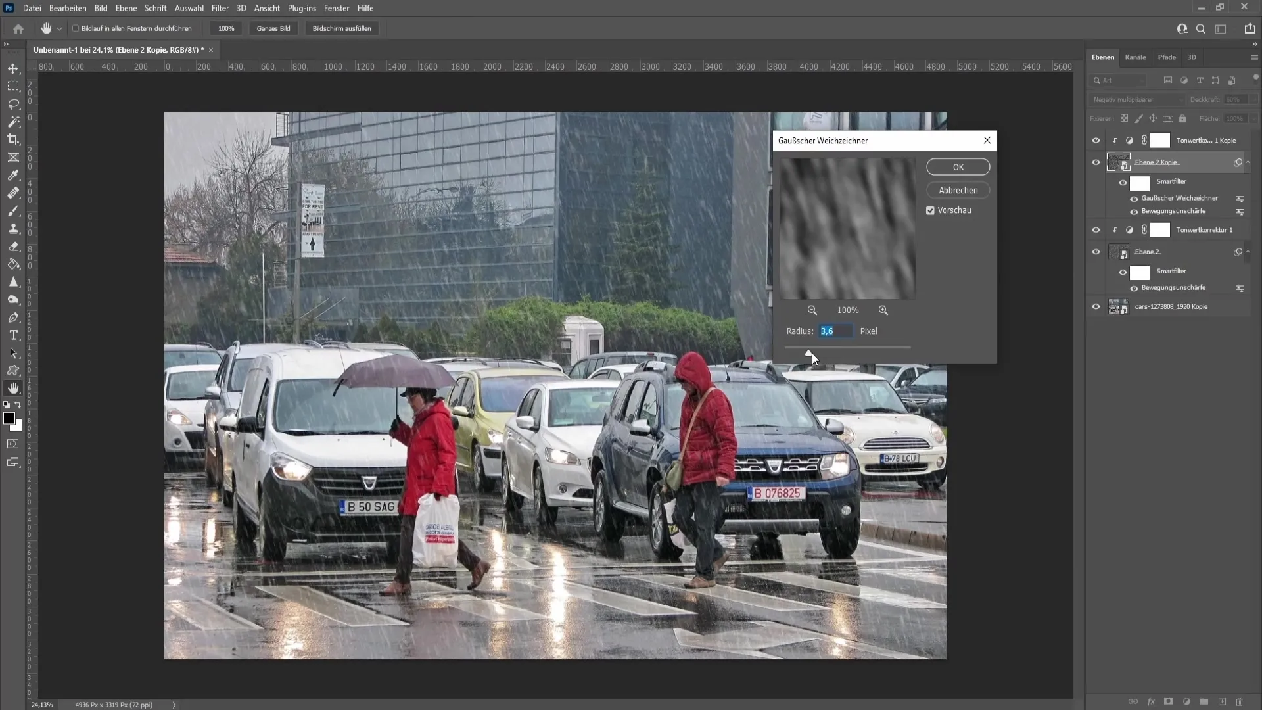The height and width of the screenshot is (710, 1262).
Task: Click the Bildschirm ausfüllen button
Action: point(342,28)
